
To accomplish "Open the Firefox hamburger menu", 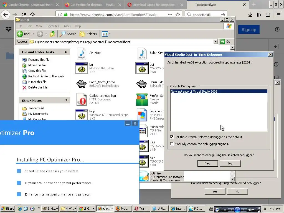I will point(279,15).
